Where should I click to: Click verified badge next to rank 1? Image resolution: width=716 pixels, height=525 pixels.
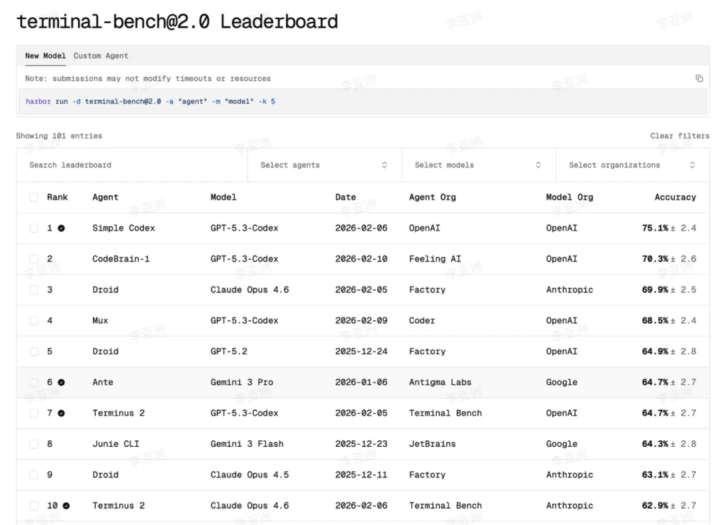[61, 228]
